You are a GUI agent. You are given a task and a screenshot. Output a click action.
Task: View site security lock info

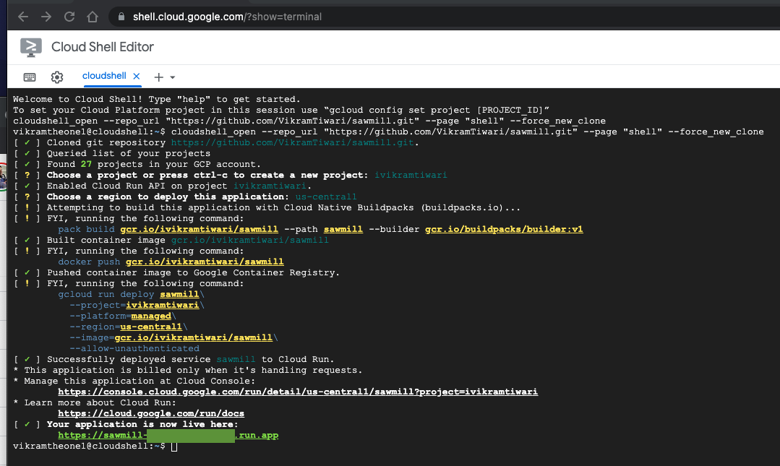[121, 17]
